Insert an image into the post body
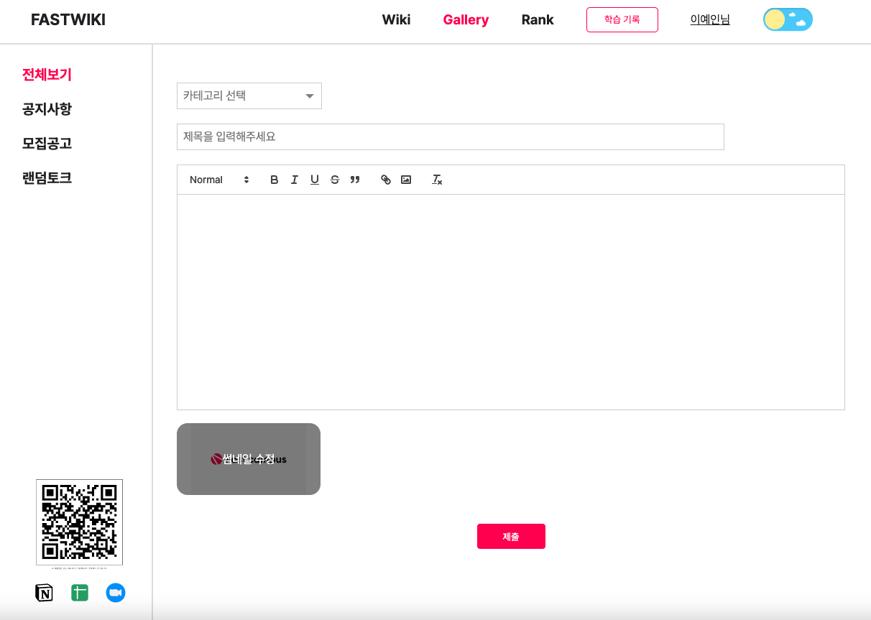 (406, 180)
